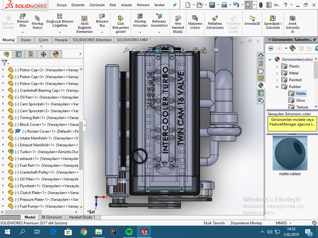Activate the Anında3B (Instant3D) tool
The image size is (318, 238).
coord(252,18)
